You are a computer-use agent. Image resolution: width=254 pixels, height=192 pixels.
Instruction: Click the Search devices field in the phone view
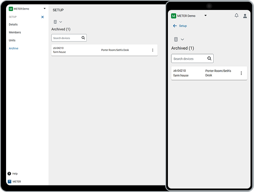click(192, 58)
